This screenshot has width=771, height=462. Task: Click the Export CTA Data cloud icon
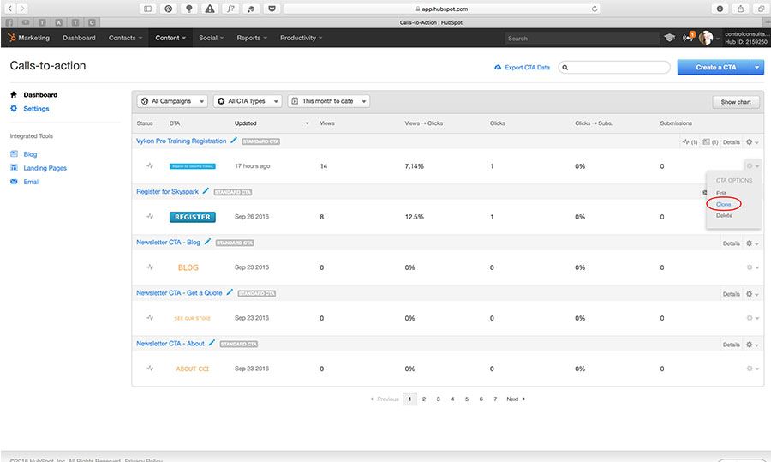(x=498, y=68)
